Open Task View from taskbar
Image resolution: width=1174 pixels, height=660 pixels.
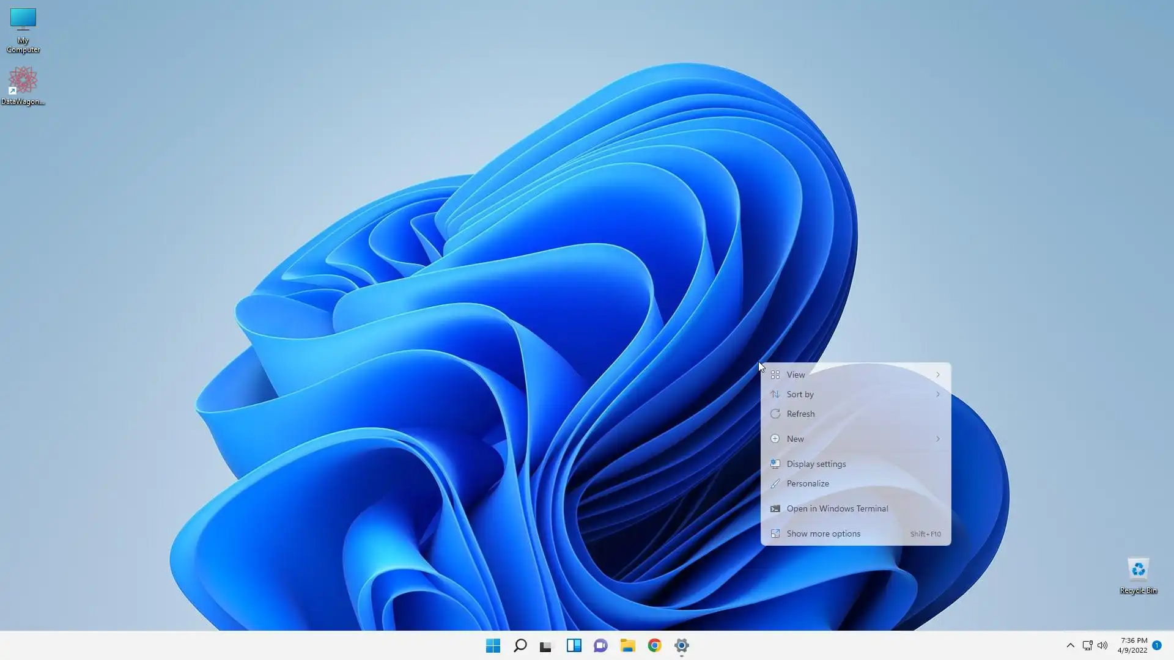coord(546,645)
